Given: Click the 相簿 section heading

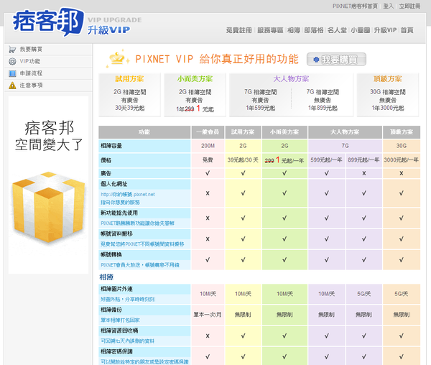Looking at the screenshot, I should click(106, 277).
